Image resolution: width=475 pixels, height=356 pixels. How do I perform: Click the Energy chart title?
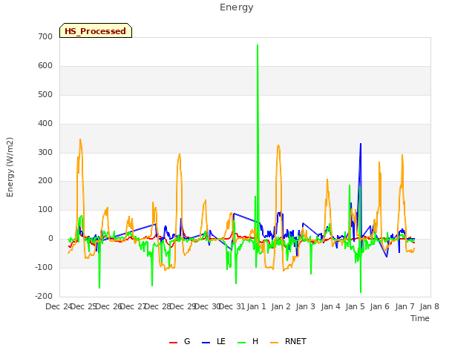point(236,7)
